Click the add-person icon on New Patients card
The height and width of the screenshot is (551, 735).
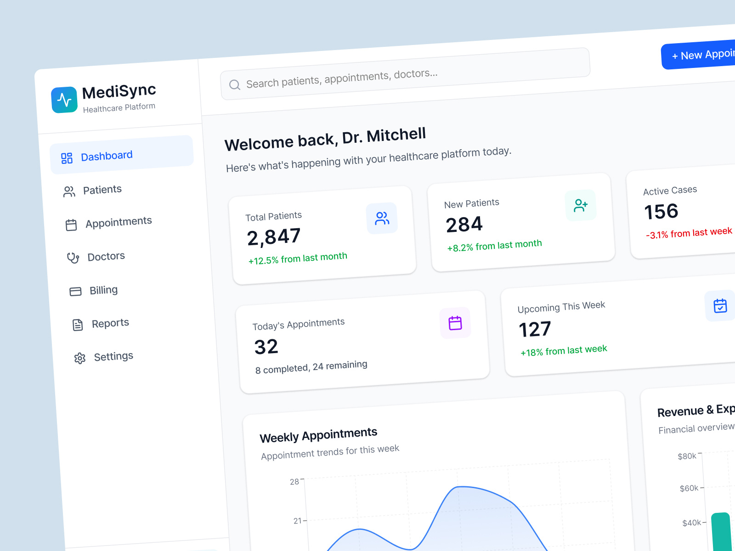point(581,205)
